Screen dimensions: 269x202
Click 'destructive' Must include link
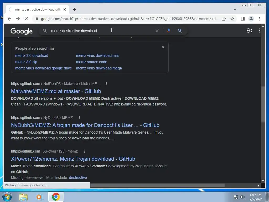[78, 178]
